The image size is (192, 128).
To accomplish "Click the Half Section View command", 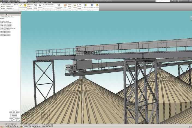I will [85, 6].
